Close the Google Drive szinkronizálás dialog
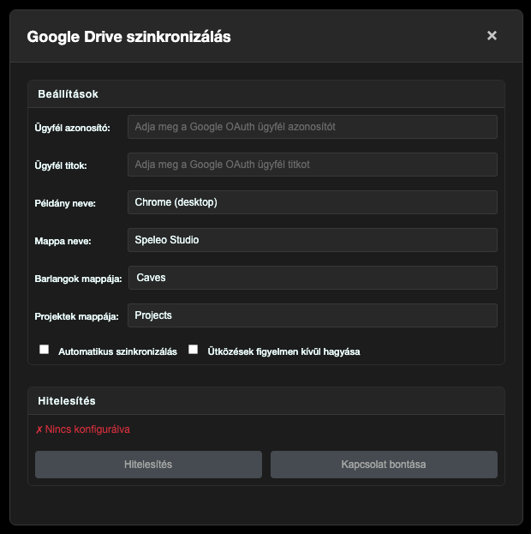Screen dimensions: 531x534 click(x=492, y=36)
